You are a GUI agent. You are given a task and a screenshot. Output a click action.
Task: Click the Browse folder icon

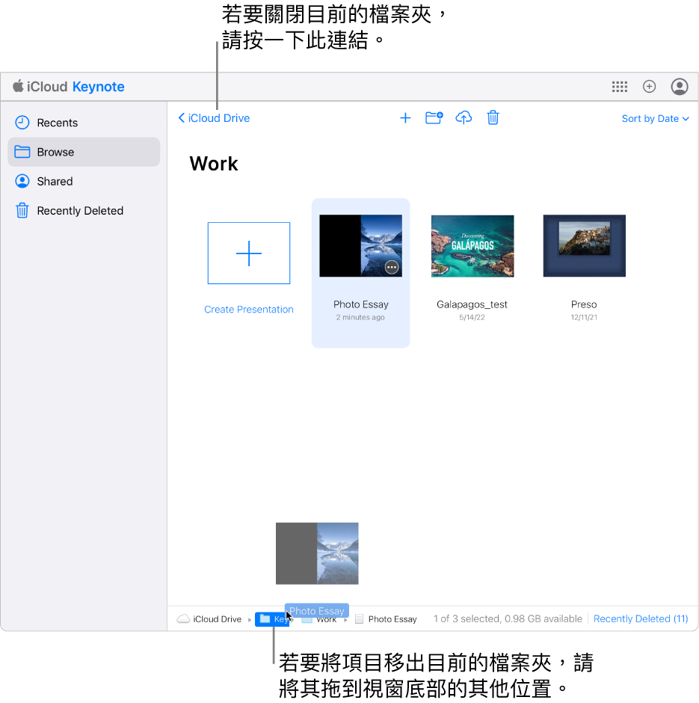point(22,152)
